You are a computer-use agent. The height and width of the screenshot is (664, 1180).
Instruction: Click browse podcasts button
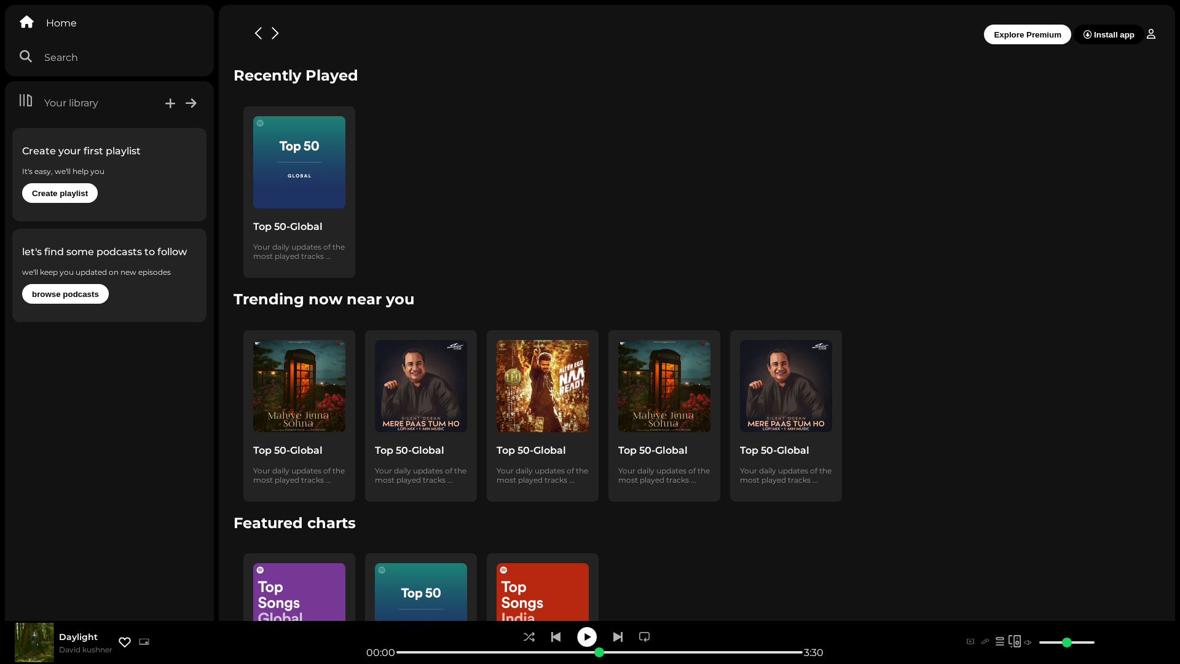coord(65,294)
